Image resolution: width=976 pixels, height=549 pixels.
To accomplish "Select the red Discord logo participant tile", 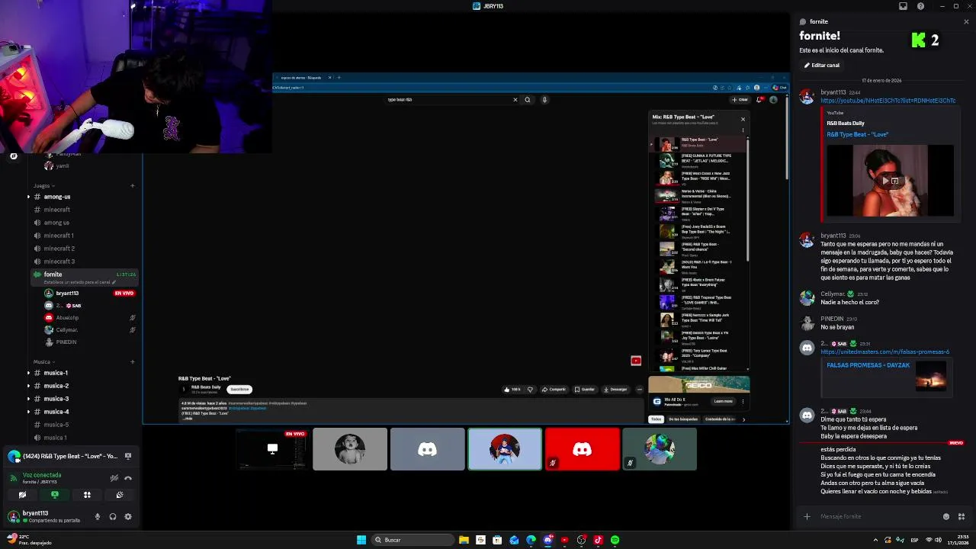I will [583, 449].
